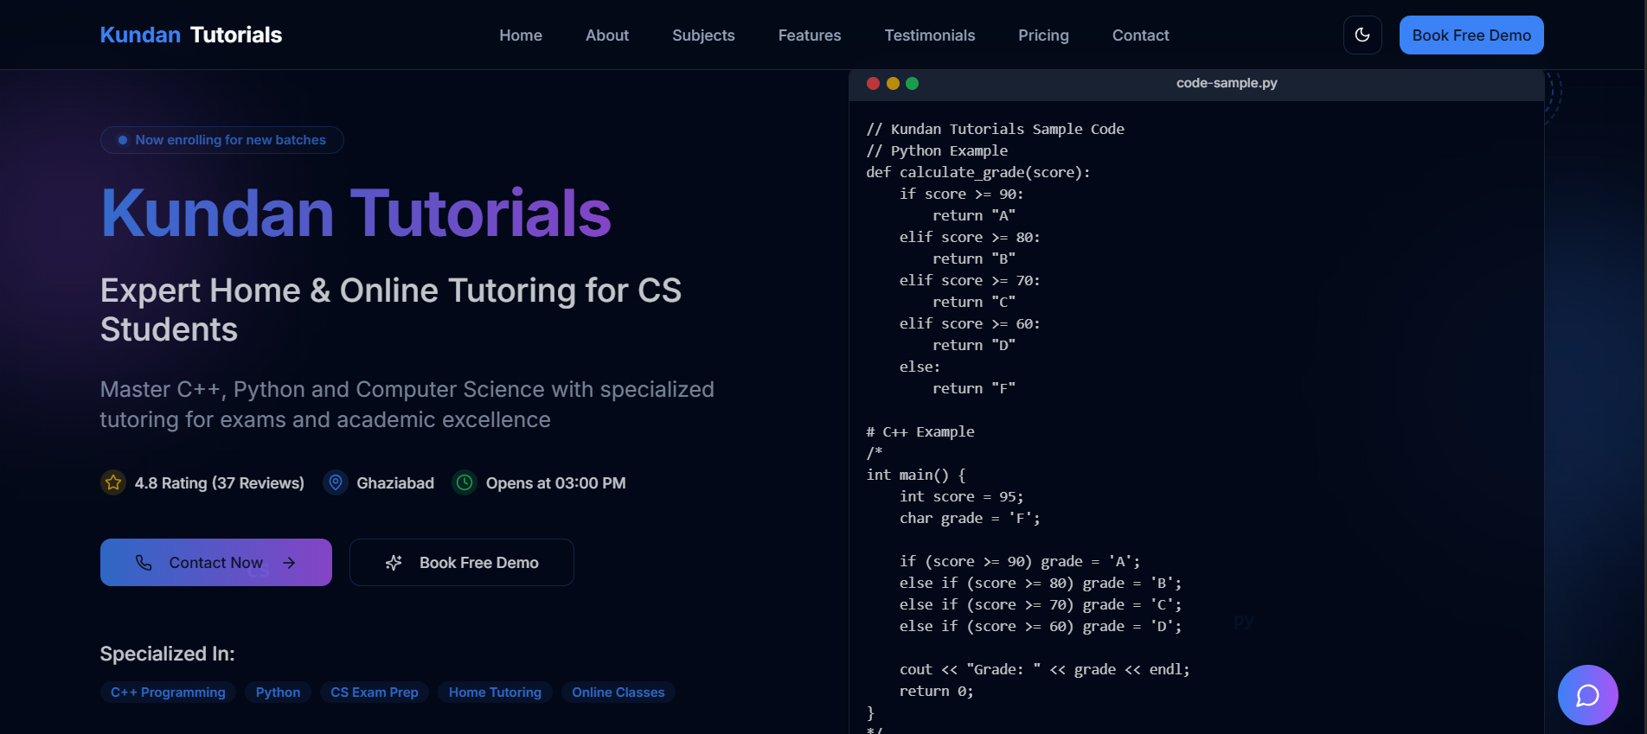1647x734 pixels.
Task: Click the Expert Home & Online Tutoring subheading
Action: coord(391,310)
